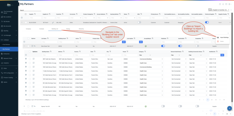Collapse the Blue Ocean Test list row
234x116 pixels.
[24, 46]
